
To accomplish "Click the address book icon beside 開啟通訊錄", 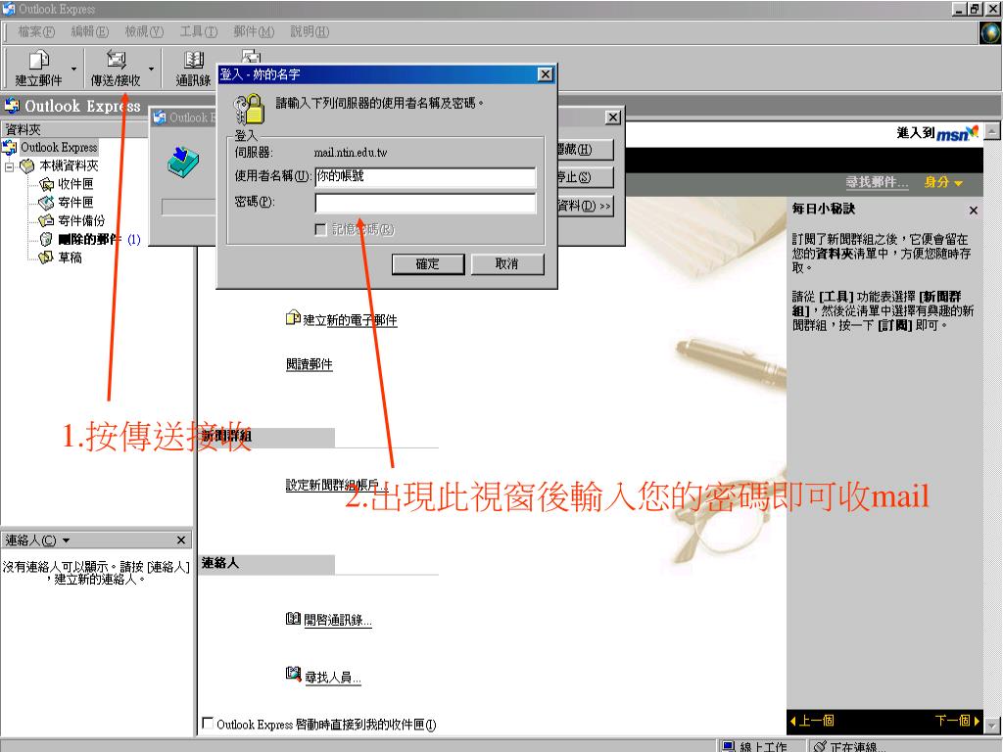I will [x=293, y=619].
